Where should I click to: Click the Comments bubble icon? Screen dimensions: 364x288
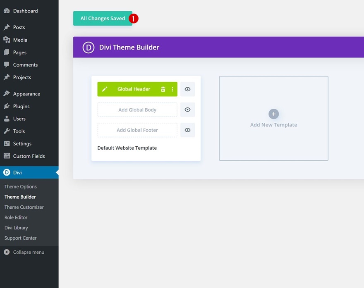[x=7, y=65]
